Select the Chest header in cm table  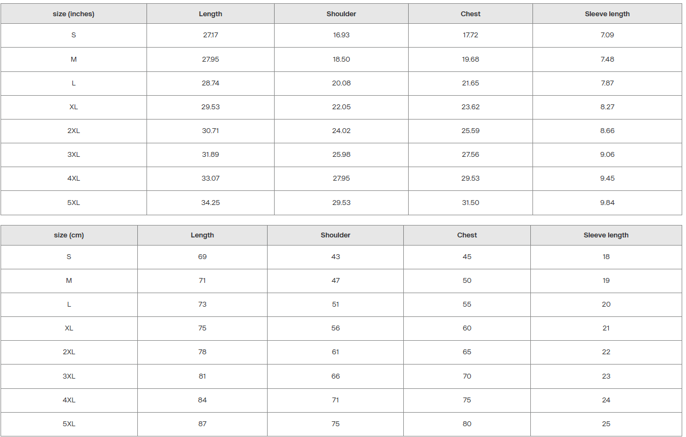[467, 235]
